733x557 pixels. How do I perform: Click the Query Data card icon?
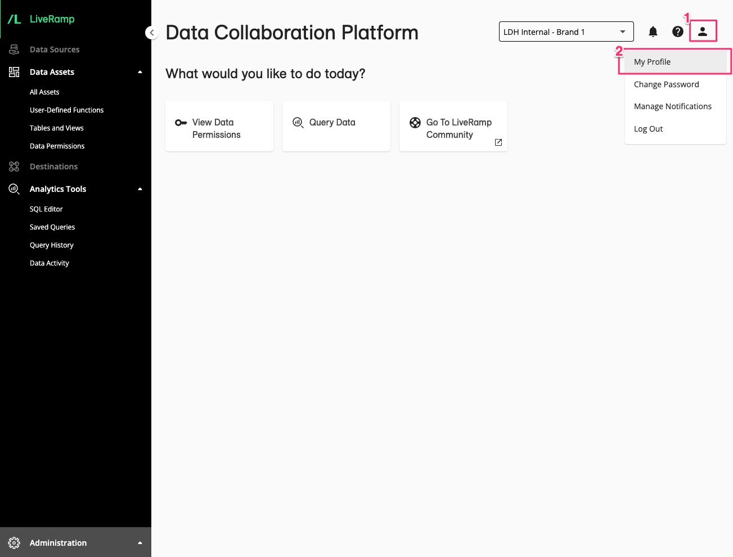click(x=298, y=123)
